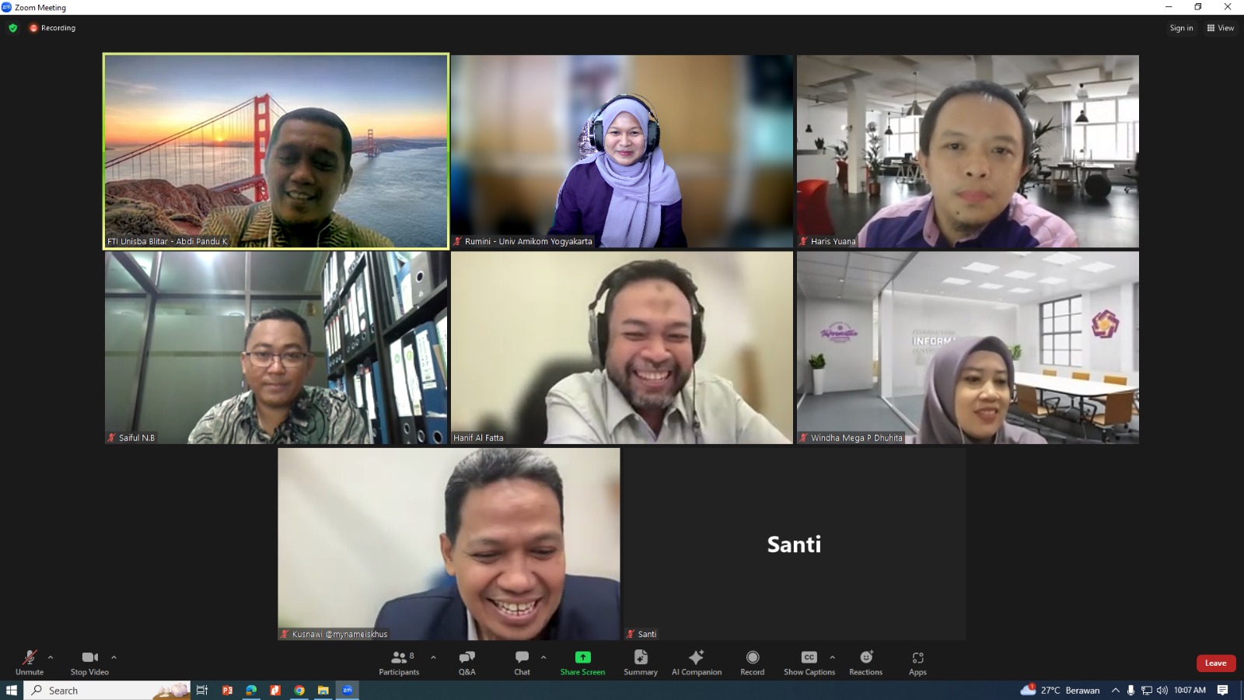The image size is (1244, 700).
Task: Open the Chat panel
Action: click(x=522, y=662)
